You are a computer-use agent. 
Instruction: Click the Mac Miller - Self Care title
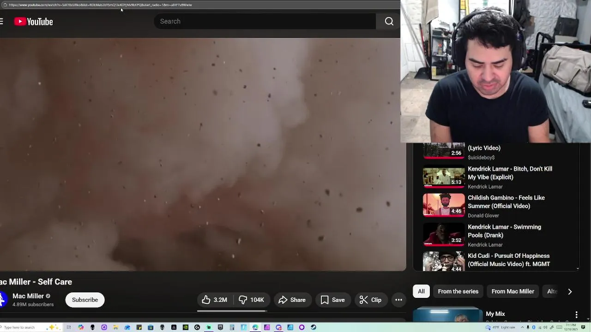[x=36, y=282]
